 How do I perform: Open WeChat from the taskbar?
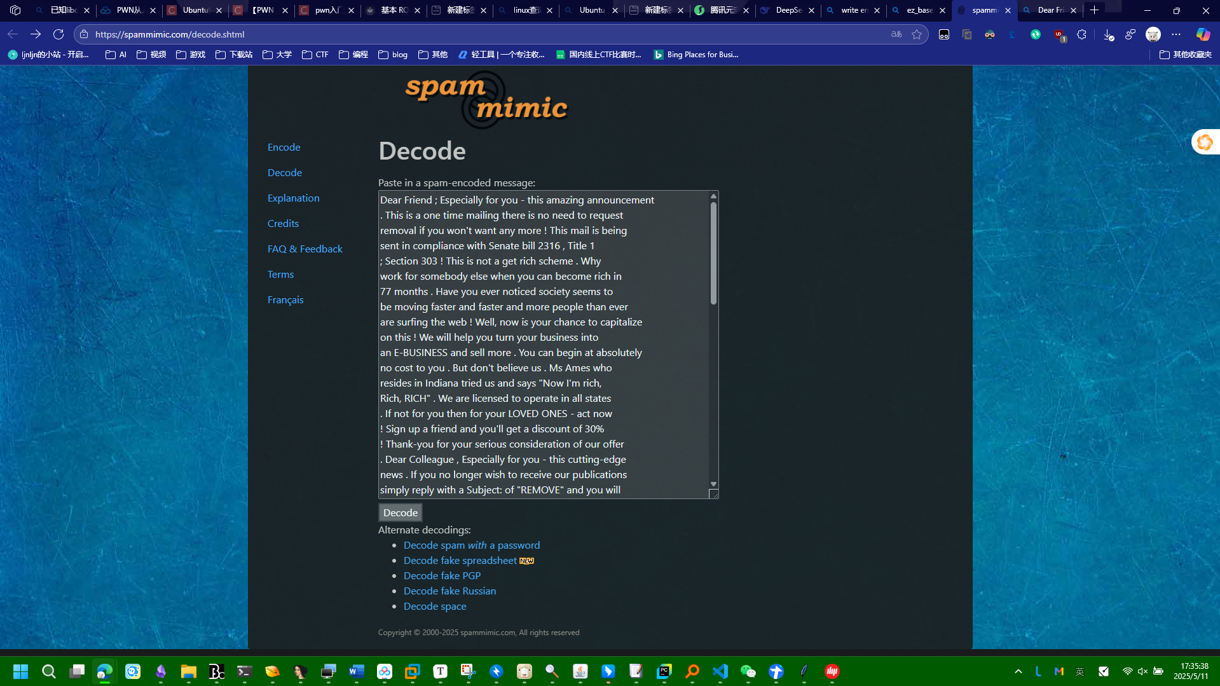(748, 671)
